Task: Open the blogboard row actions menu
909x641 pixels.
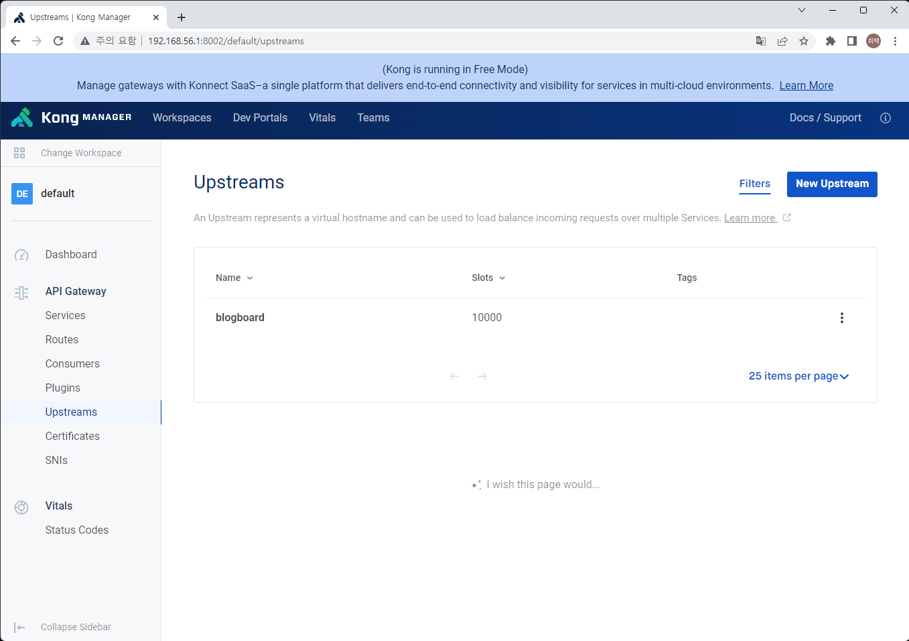Action: pyautogui.click(x=842, y=318)
